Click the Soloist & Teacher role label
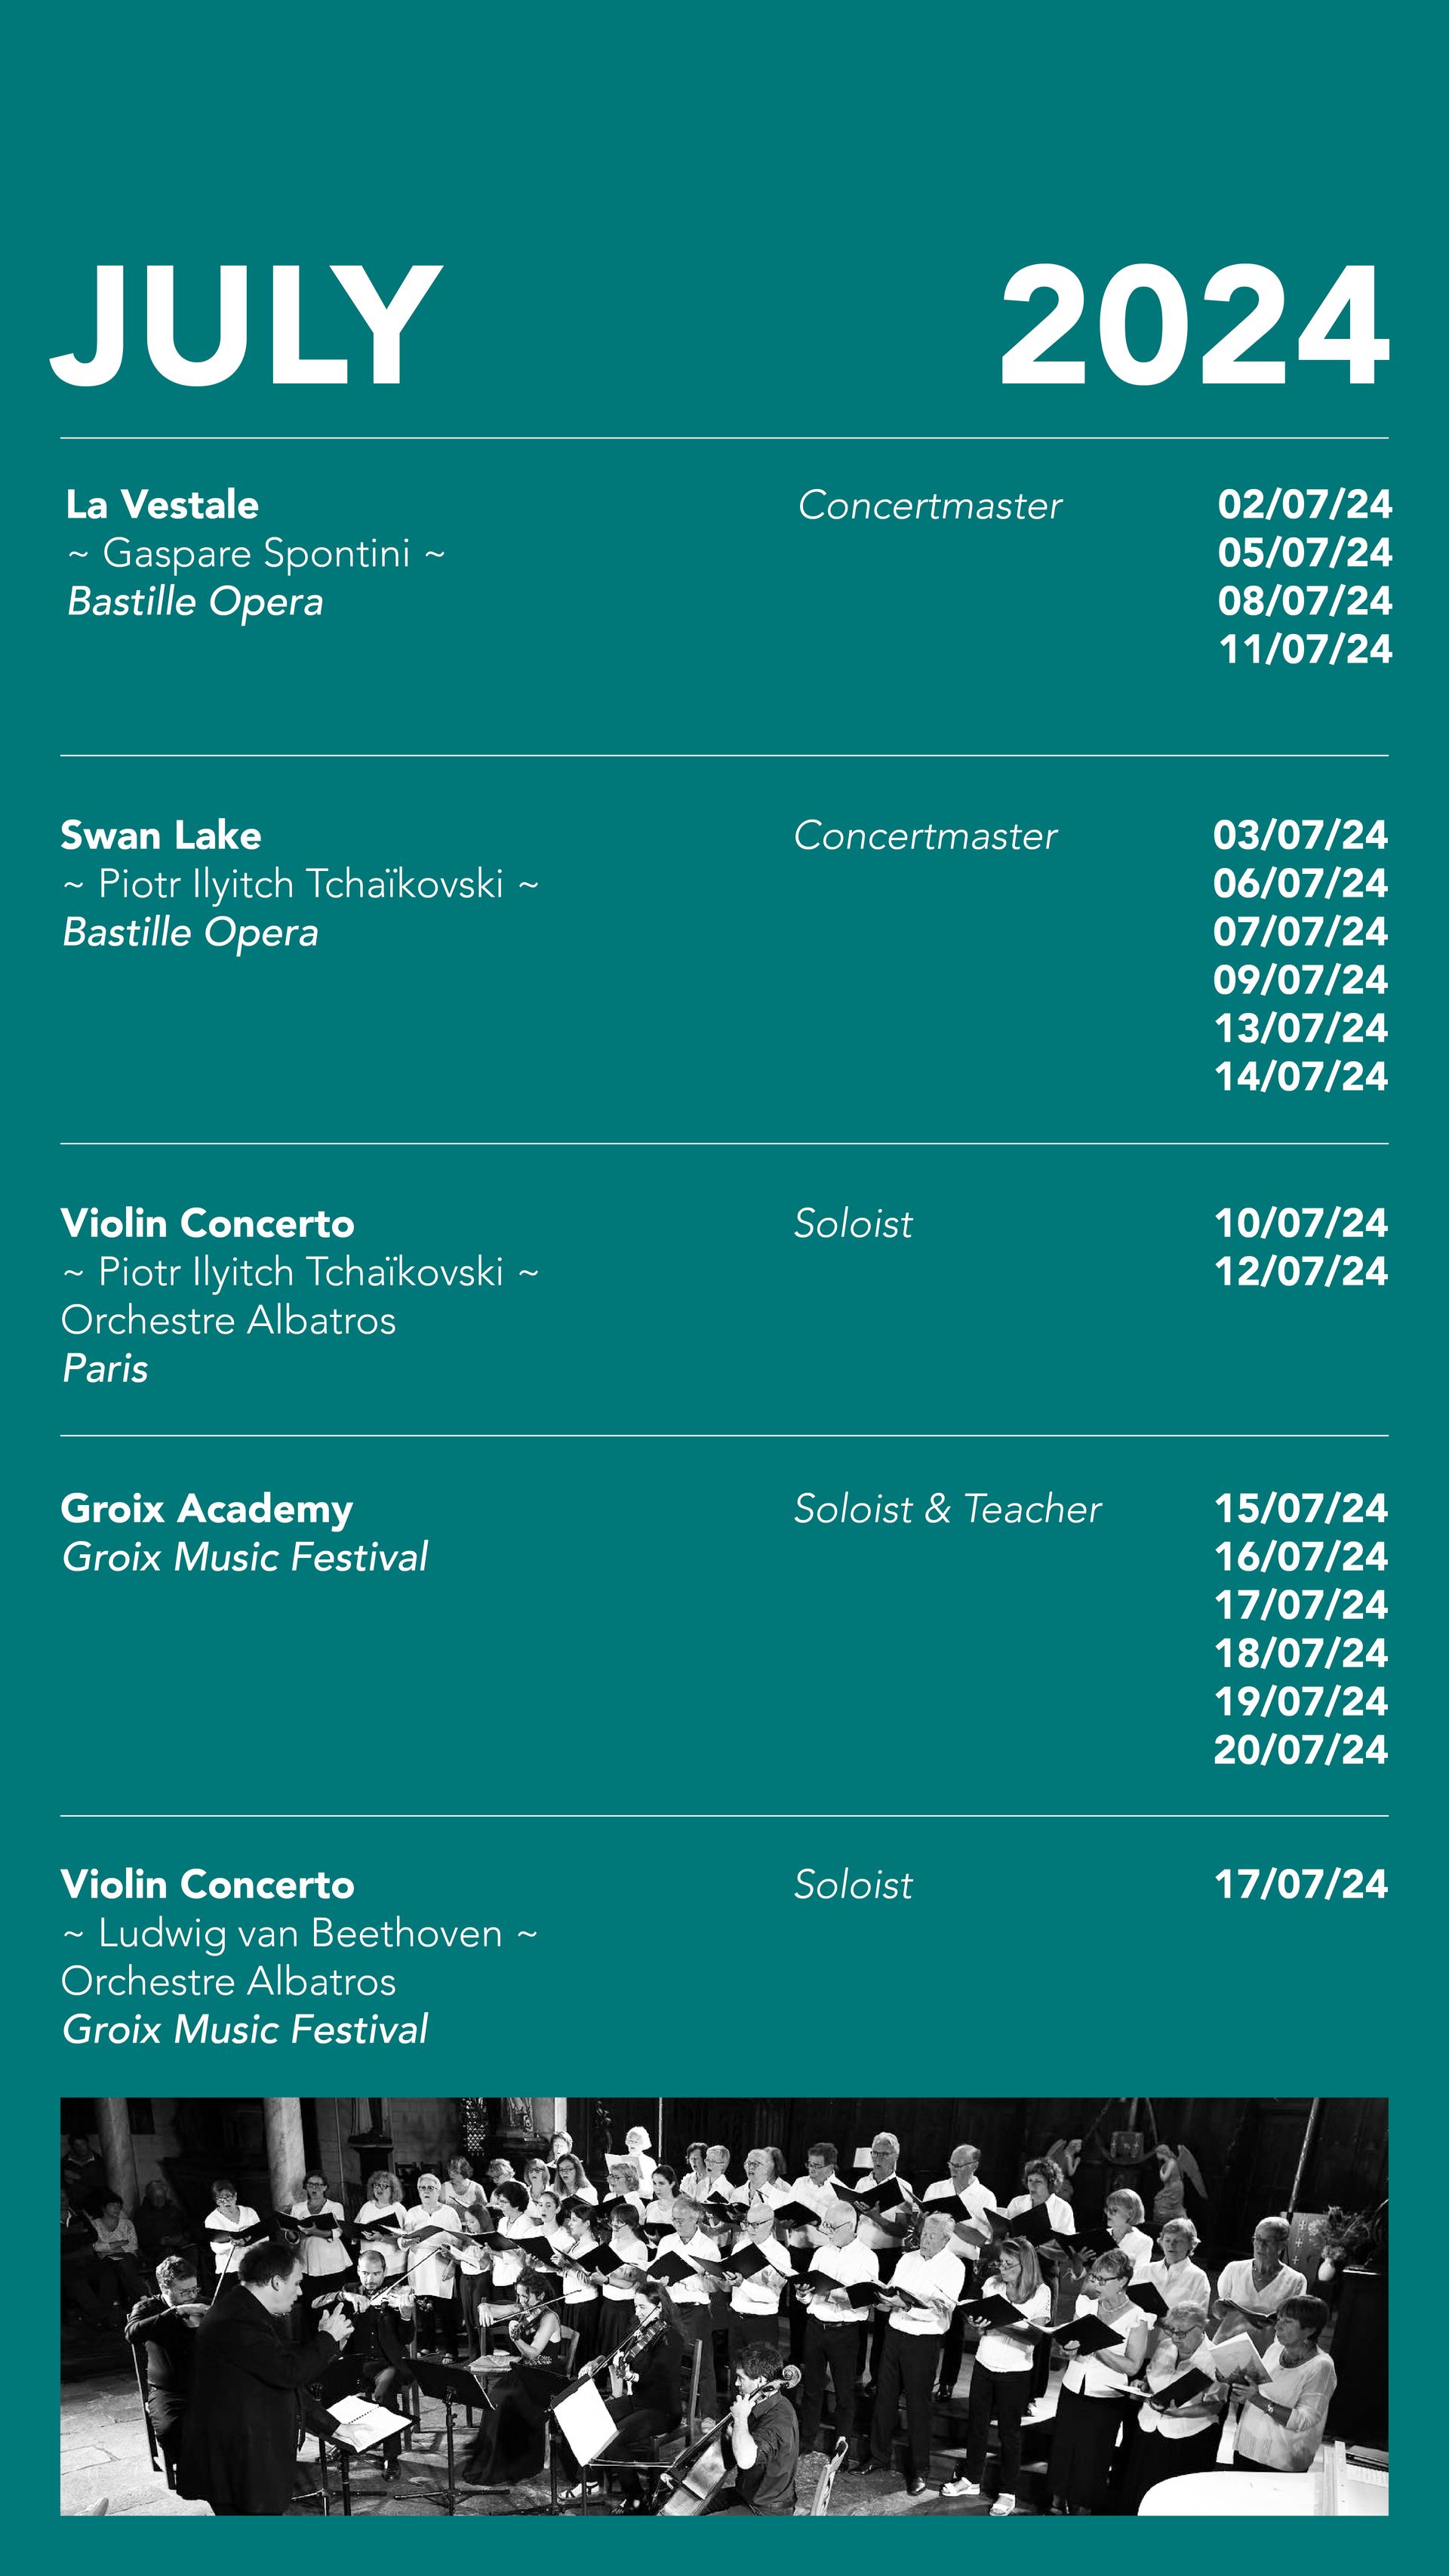This screenshot has width=1449, height=2576. click(947, 1509)
